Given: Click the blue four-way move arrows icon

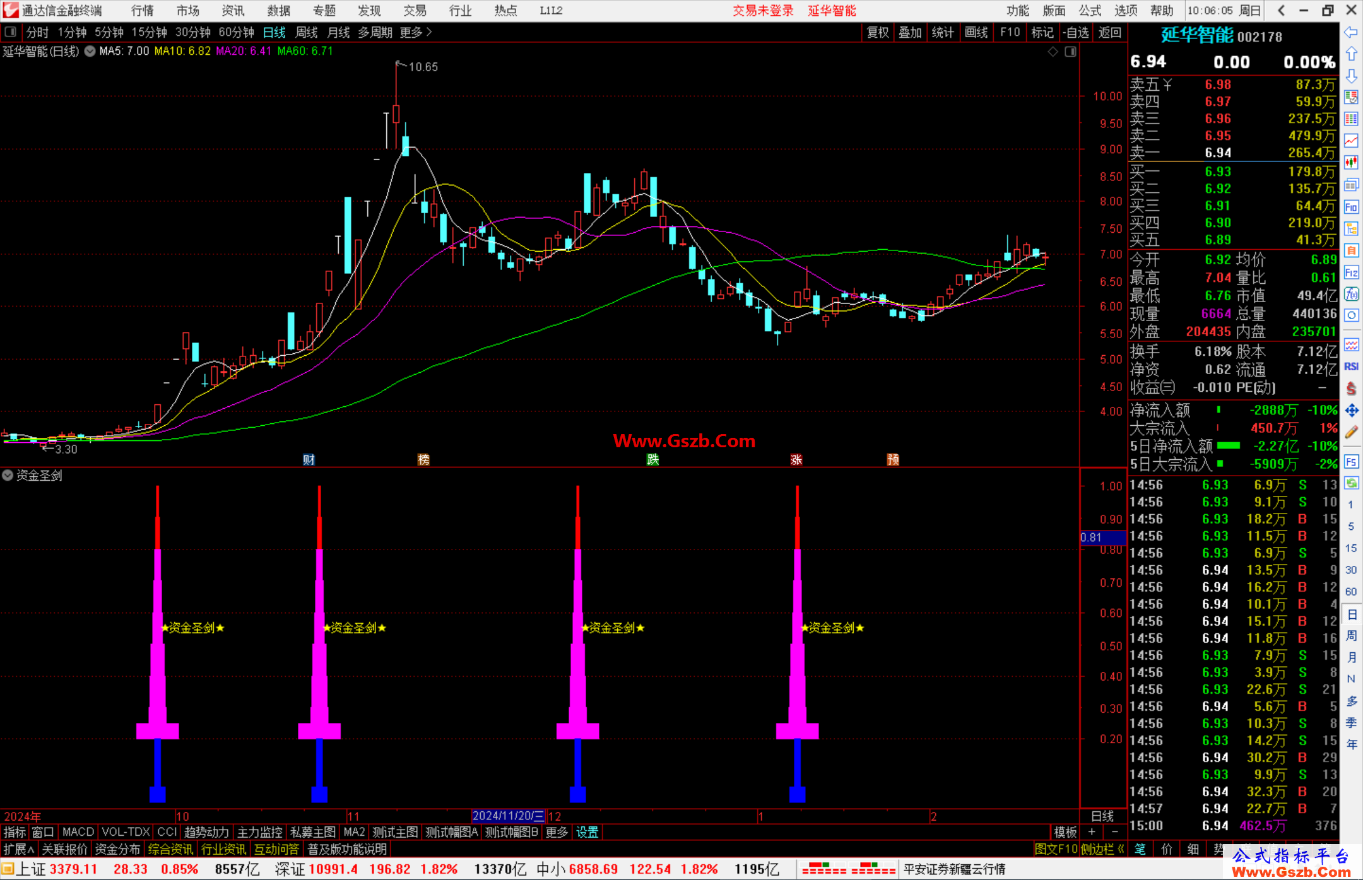Looking at the screenshot, I should point(1351,411).
